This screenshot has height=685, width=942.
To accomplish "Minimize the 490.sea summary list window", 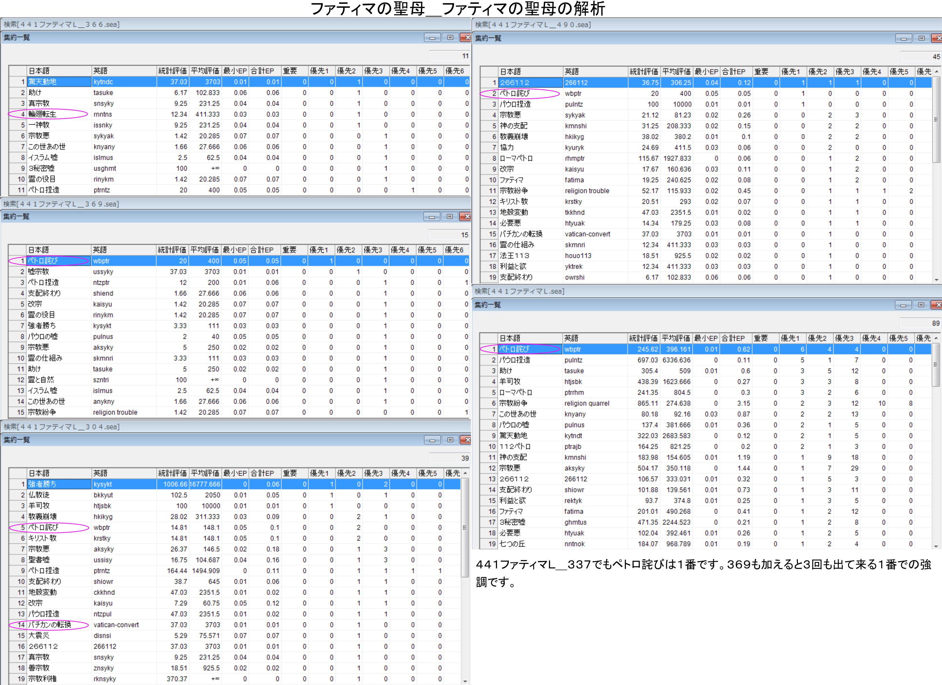I will [x=904, y=38].
